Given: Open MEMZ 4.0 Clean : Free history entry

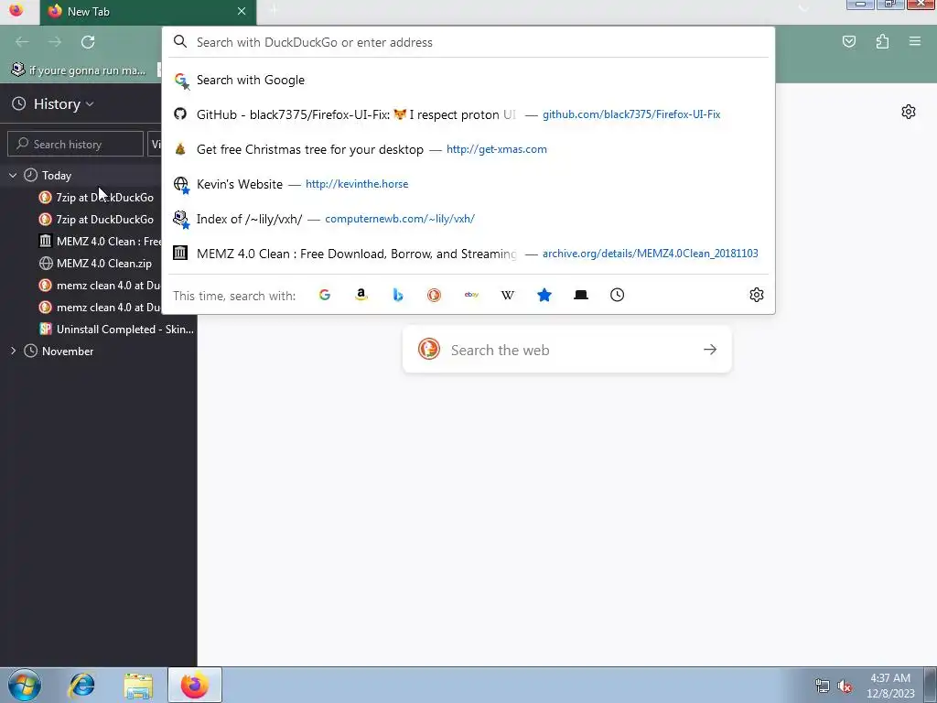Looking at the screenshot, I should (99, 242).
